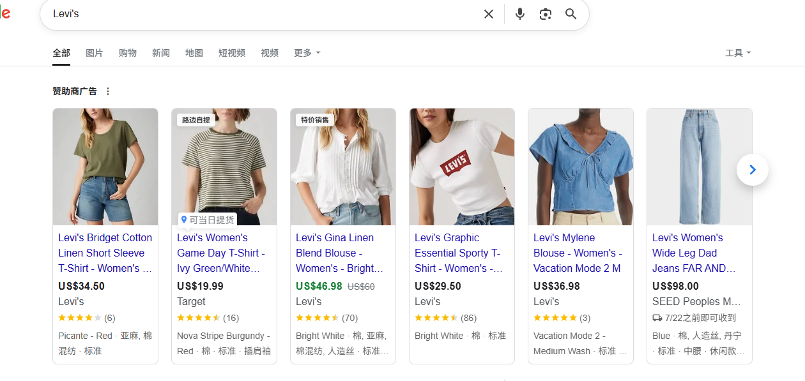Image resolution: width=805 pixels, height=381 pixels.
Task: Click white linen blouse product image
Action: pyautogui.click(x=343, y=167)
